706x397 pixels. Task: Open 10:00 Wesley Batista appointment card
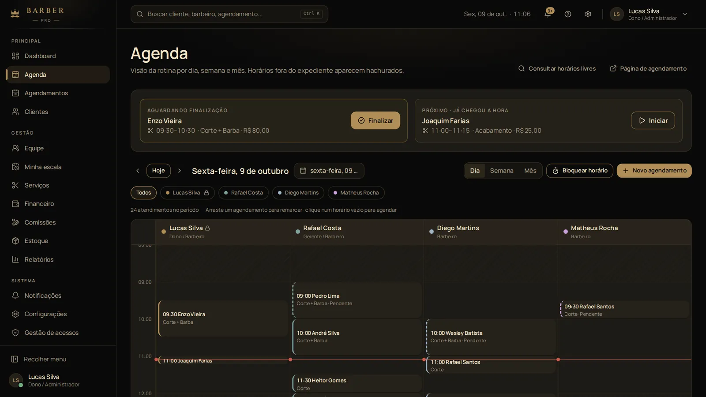[x=491, y=337]
